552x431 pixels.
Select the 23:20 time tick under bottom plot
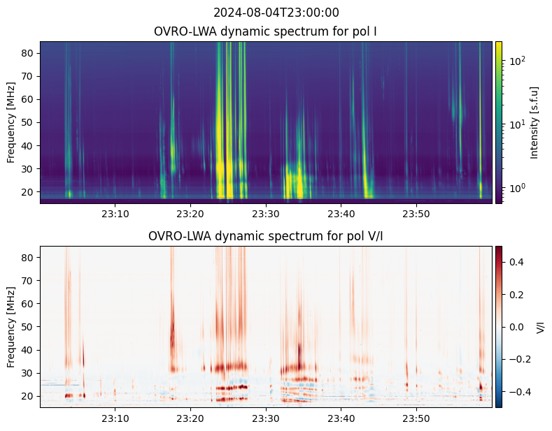pos(190,418)
